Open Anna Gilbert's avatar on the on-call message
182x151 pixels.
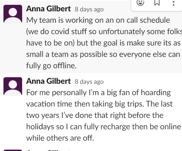[x=13, y=14]
